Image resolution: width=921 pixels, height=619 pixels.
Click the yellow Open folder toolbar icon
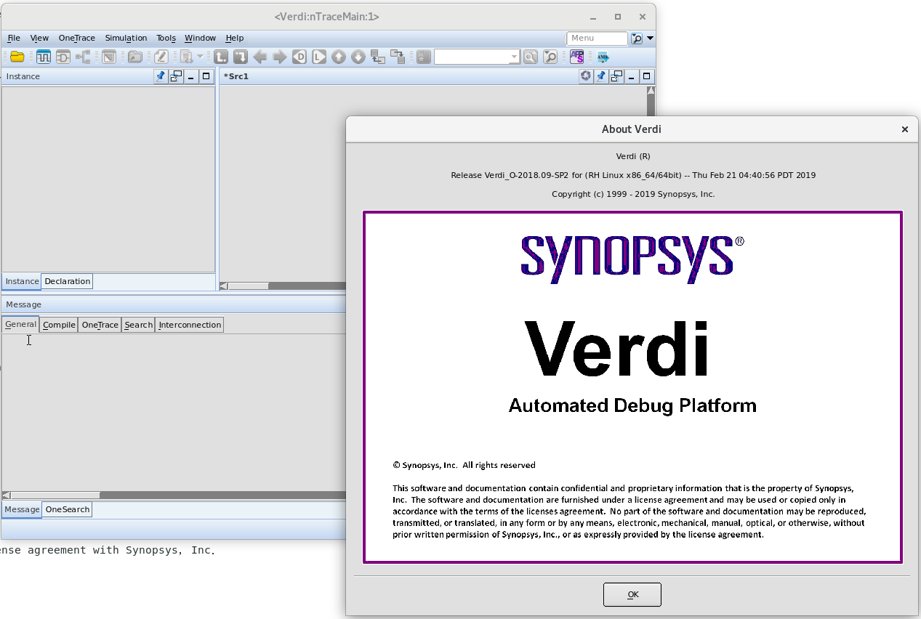17,57
